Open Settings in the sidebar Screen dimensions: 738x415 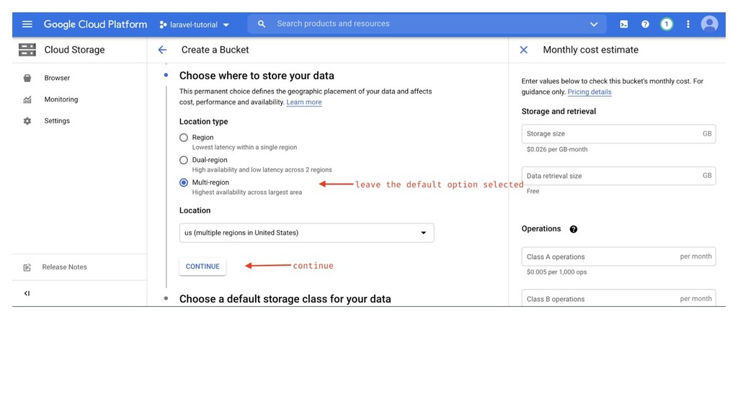click(57, 121)
